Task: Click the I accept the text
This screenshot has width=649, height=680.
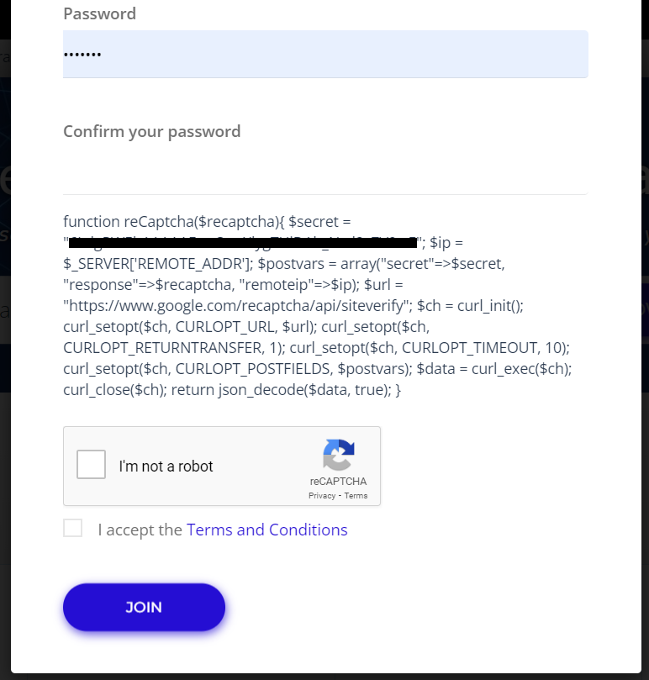Action: click(140, 530)
